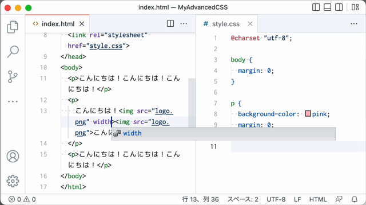Click the pink color swatch in style.css
366x205 pixels.
coord(308,114)
